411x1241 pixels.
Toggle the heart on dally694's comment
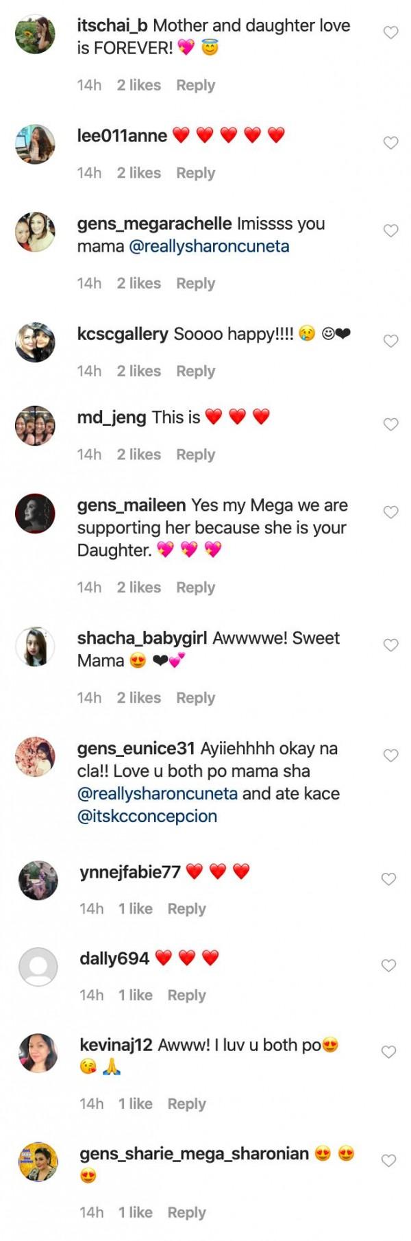(x=390, y=964)
